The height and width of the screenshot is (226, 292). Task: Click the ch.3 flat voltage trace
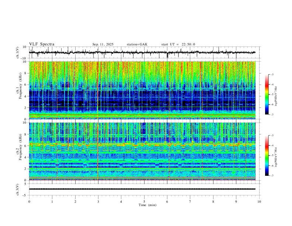(142, 189)
